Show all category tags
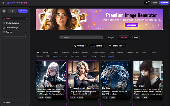170x106 pixels. [x=111, y=56]
